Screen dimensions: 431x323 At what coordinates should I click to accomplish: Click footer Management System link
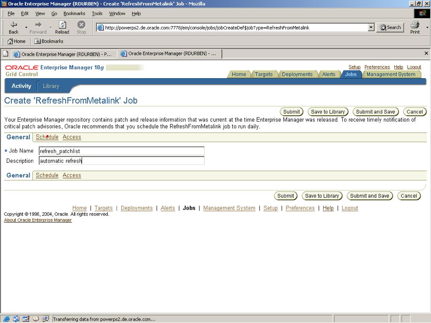point(229,208)
